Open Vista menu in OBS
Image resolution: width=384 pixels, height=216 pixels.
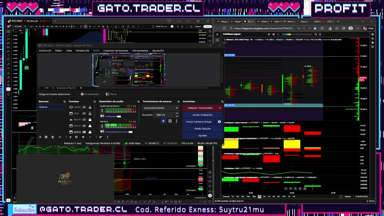pos(69,51)
